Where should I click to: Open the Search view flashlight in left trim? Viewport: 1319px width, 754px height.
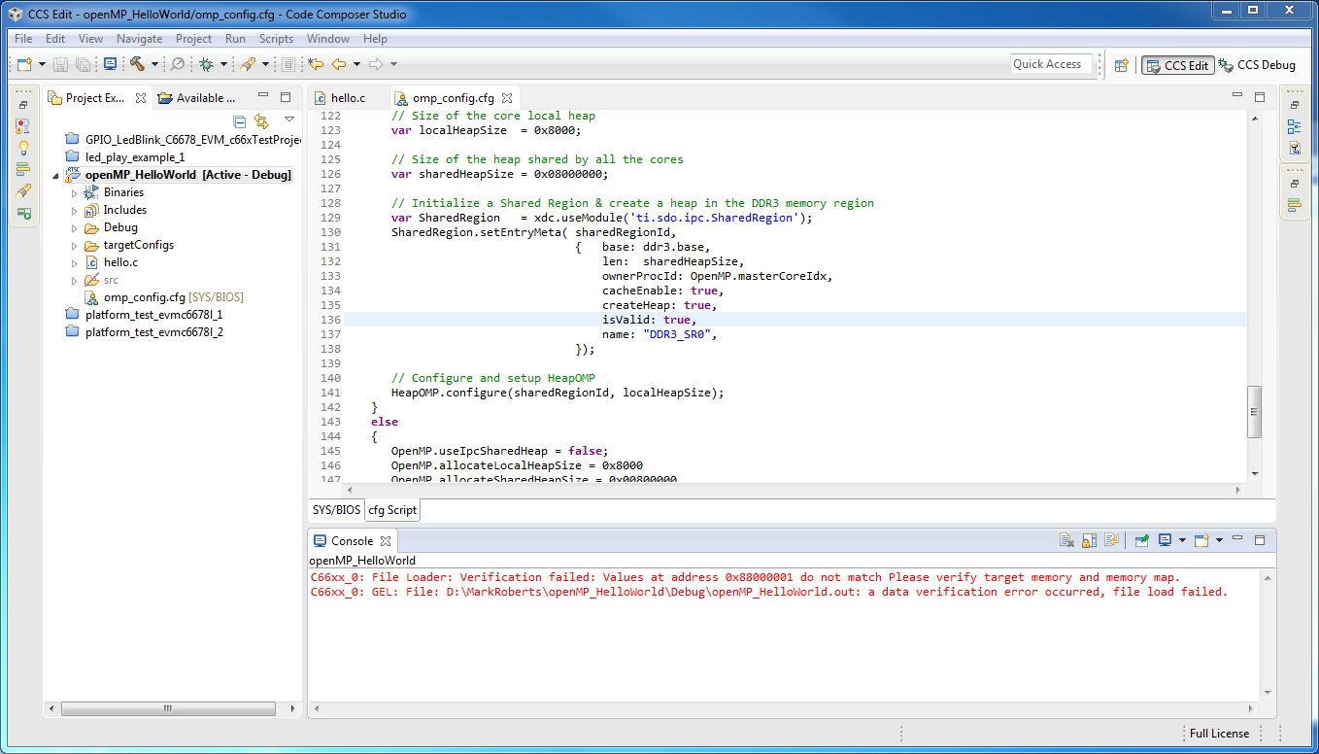23,190
